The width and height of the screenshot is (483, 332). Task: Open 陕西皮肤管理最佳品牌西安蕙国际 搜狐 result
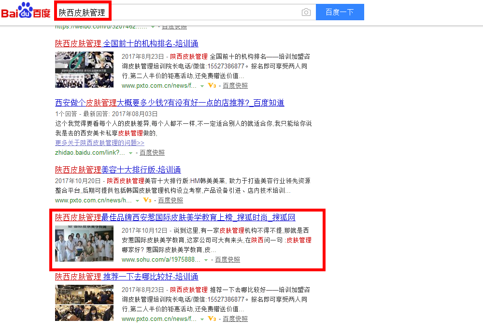click(175, 217)
